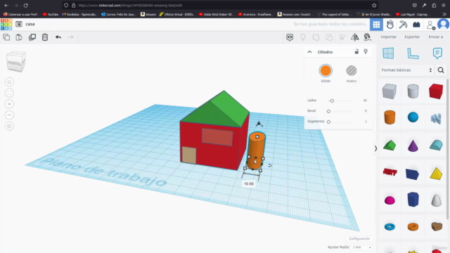
Task: Click the Tinkercad logo
Action: pyautogui.click(x=6, y=25)
